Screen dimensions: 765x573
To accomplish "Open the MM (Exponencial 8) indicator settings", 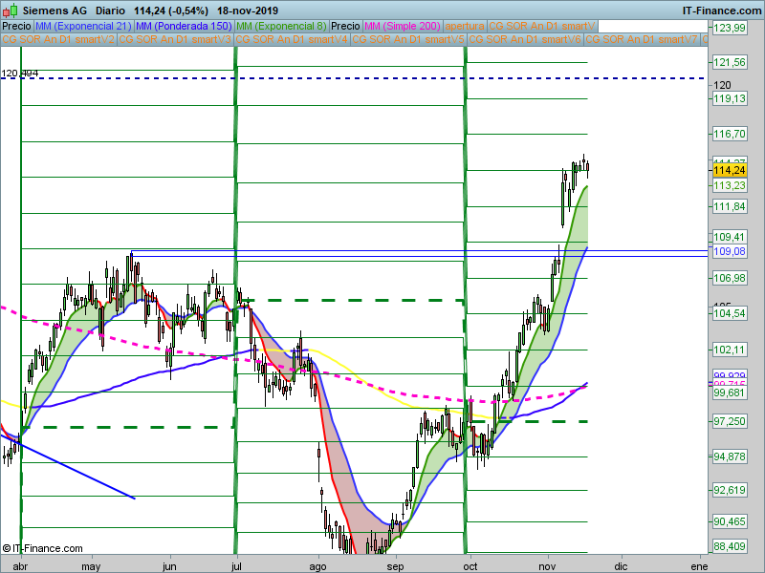I will point(281,27).
